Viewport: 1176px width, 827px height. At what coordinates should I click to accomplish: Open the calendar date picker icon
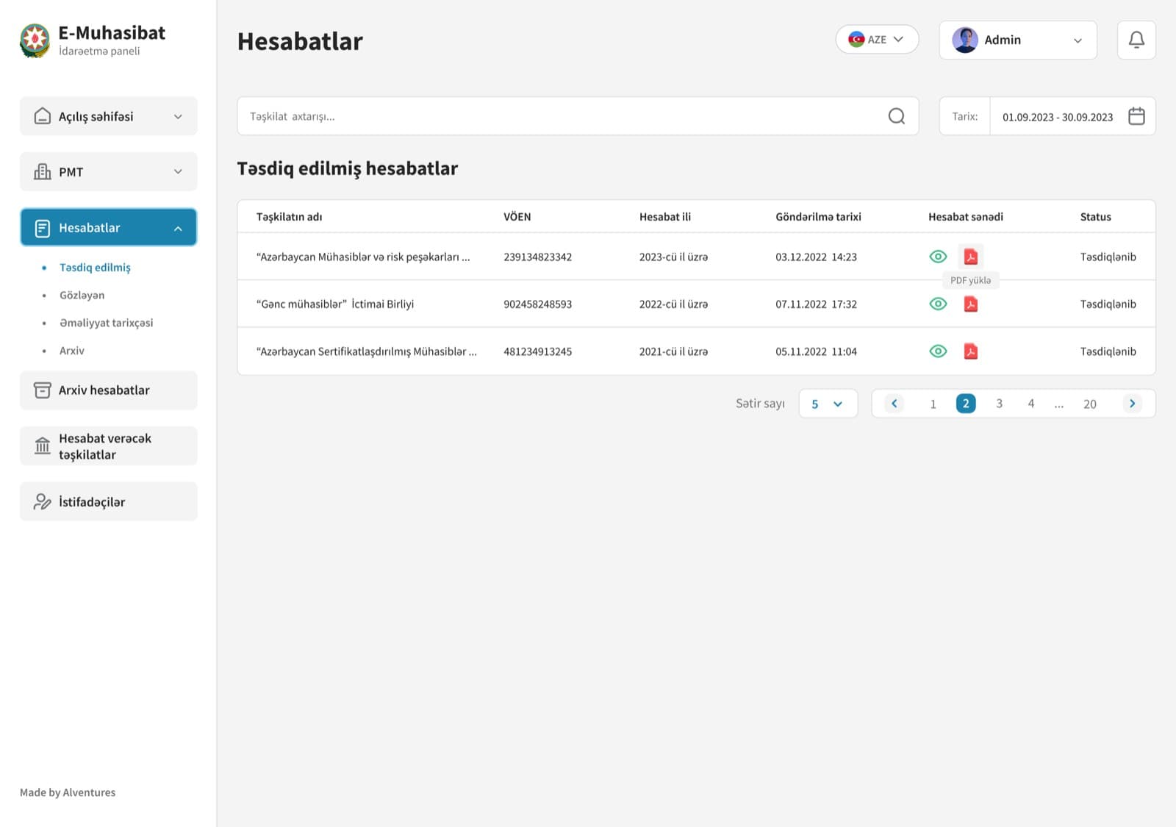point(1136,116)
